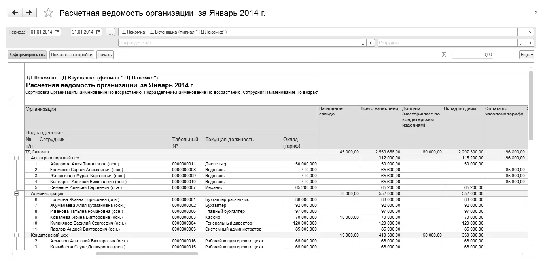Screen dimensions: 545x263
Task: Clear the organization field
Action: tap(530, 32)
